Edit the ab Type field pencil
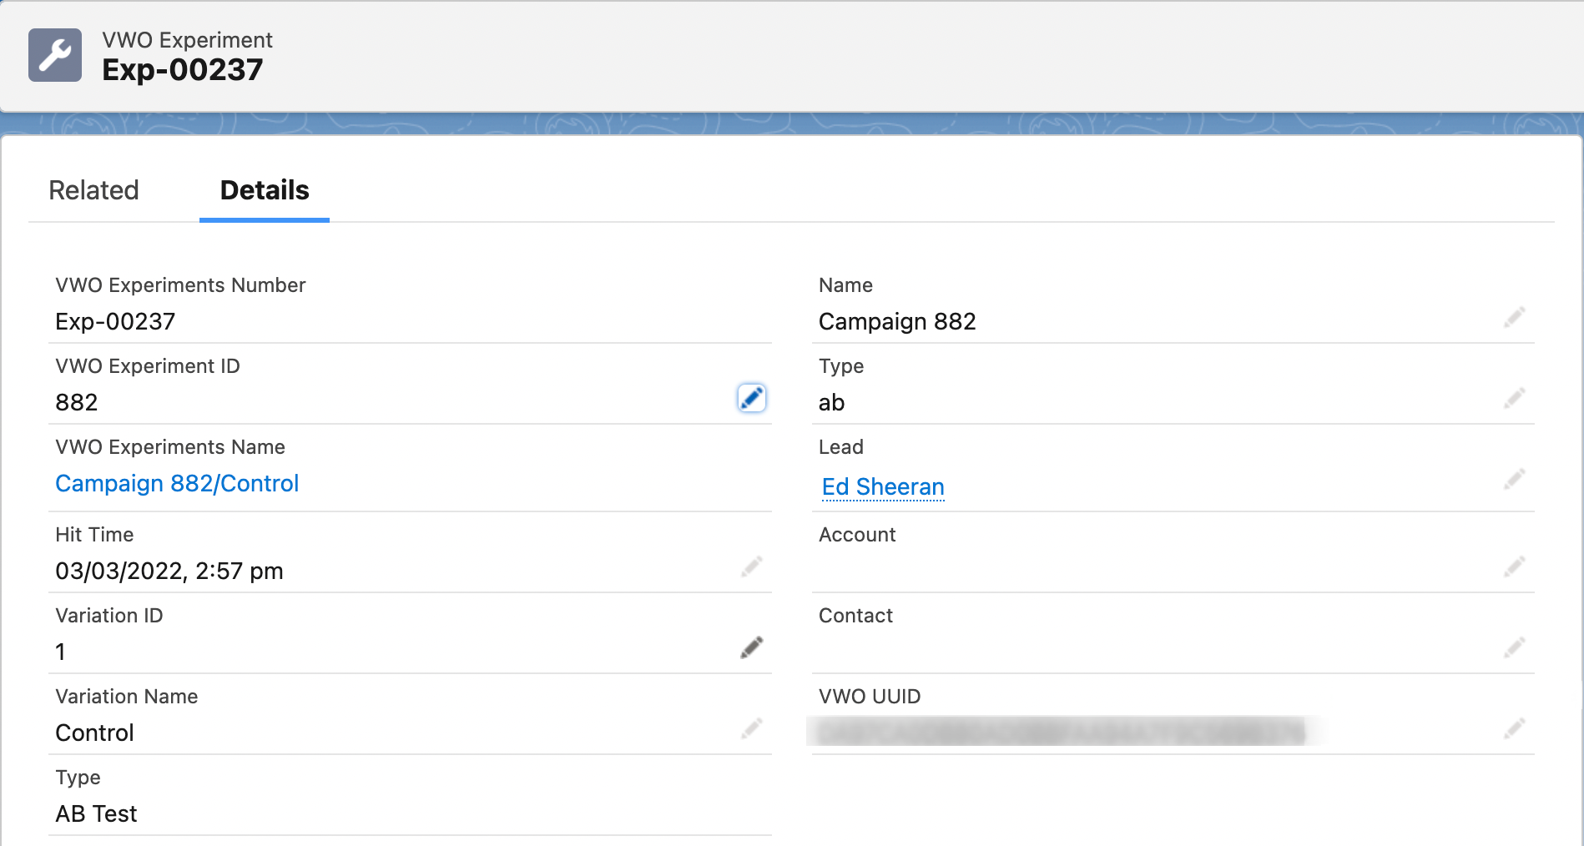 point(1514,398)
